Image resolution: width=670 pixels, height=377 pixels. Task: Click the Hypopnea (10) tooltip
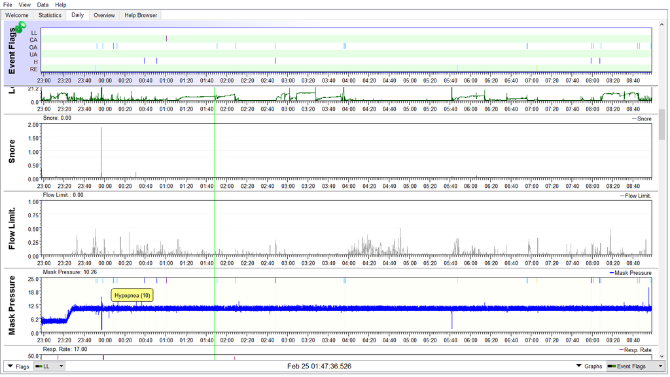(x=132, y=295)
